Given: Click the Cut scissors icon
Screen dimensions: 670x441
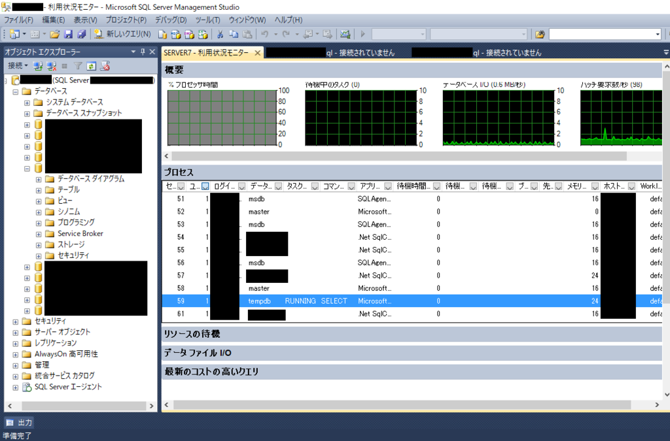Looking at the screenshot, I should click(220, 34).
